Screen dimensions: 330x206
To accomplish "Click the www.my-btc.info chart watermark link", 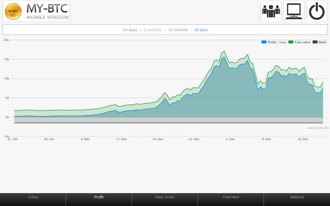I will (318, 128).
